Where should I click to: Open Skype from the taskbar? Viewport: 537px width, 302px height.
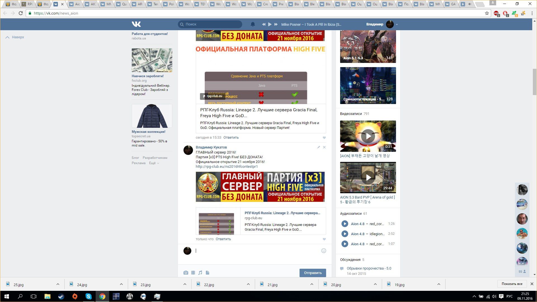[x=89, y=296]
